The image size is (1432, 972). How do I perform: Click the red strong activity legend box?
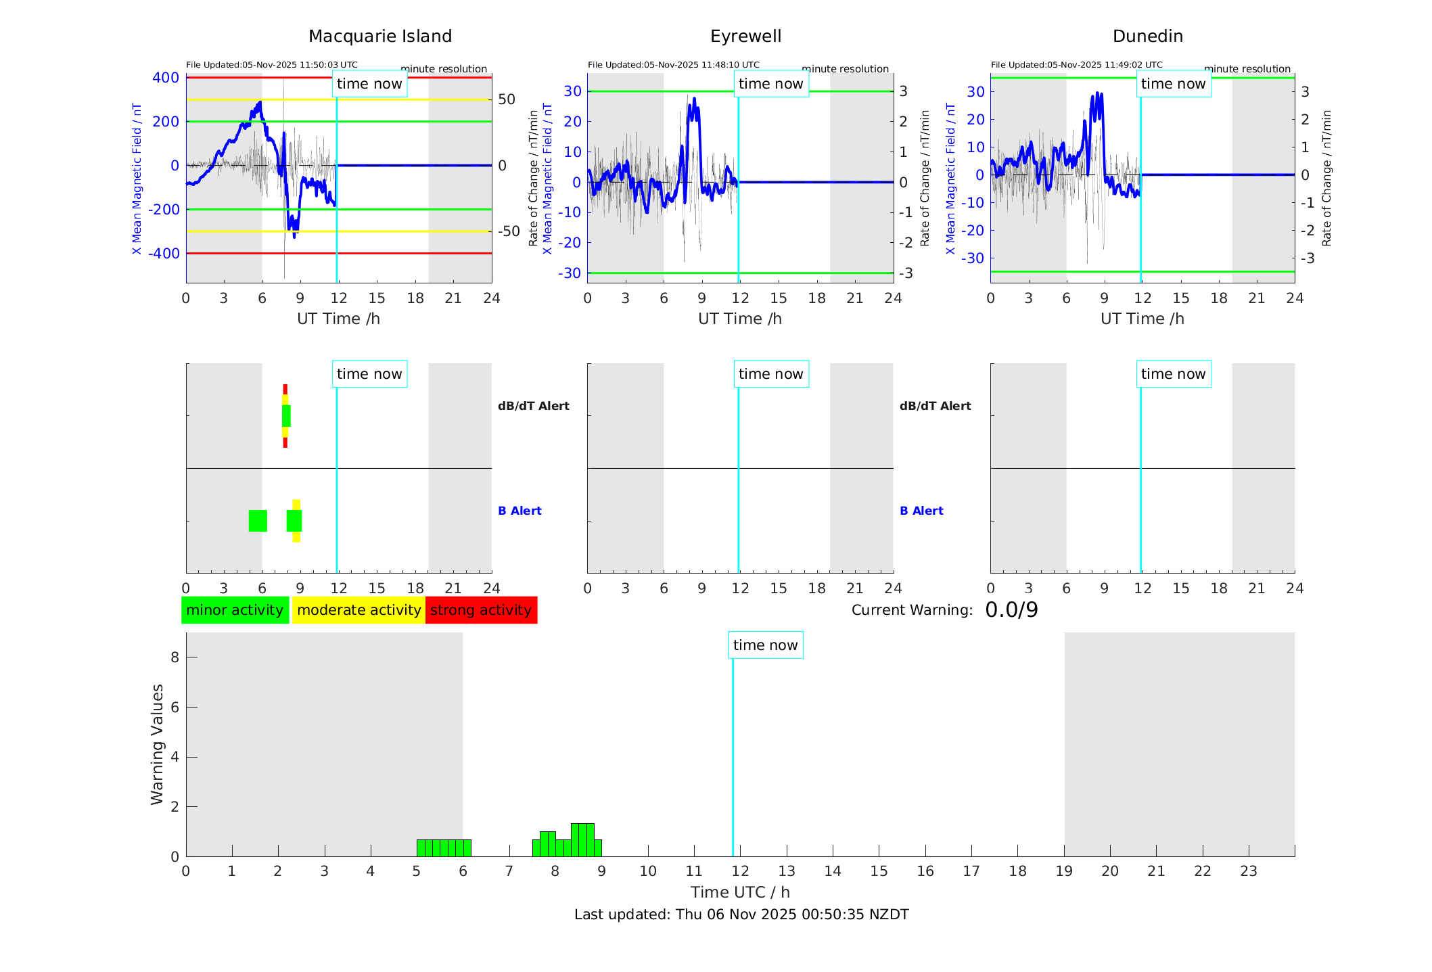click(481, 610)
